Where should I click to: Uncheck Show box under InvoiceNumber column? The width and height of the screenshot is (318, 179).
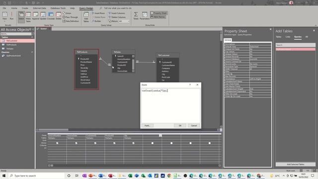pyautogui.click(x=57, y=143)
